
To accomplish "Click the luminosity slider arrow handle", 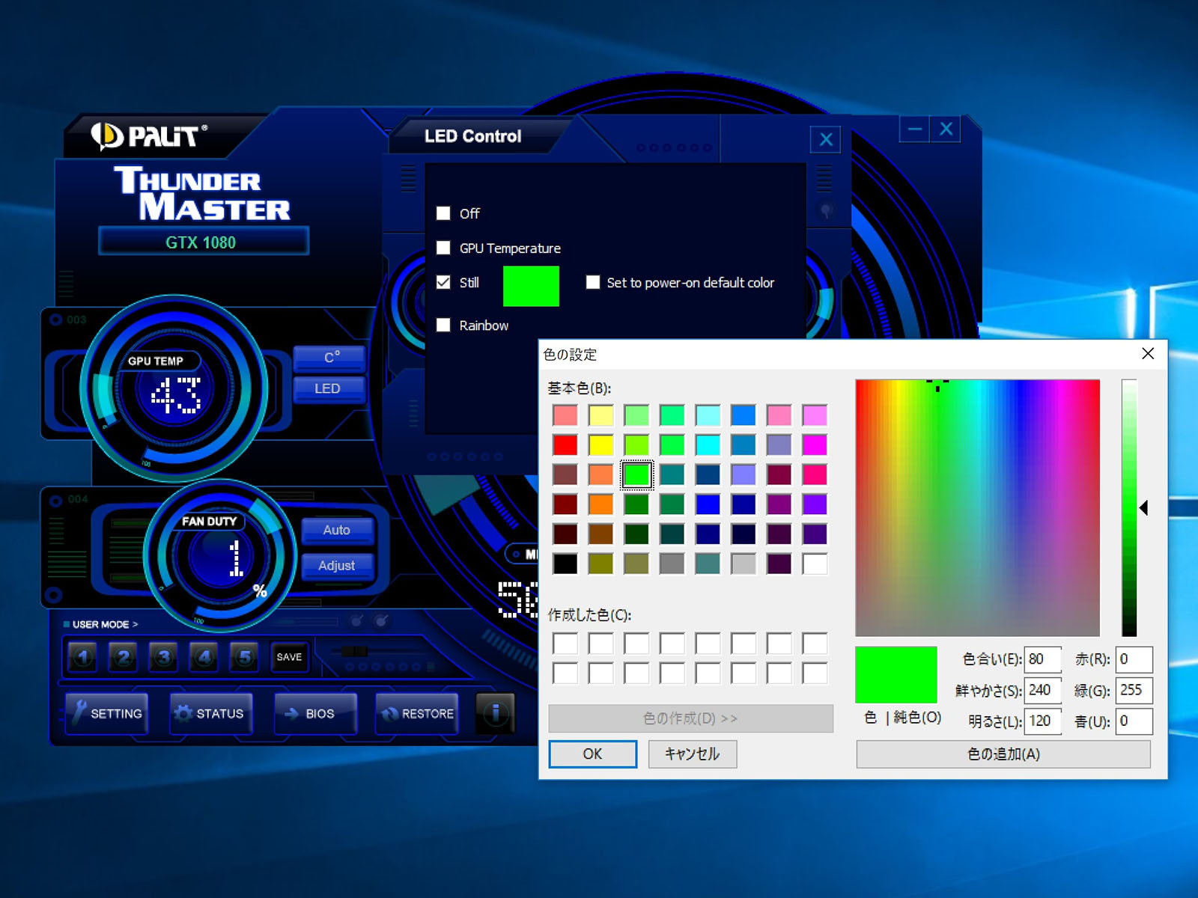I will 1144,507.
